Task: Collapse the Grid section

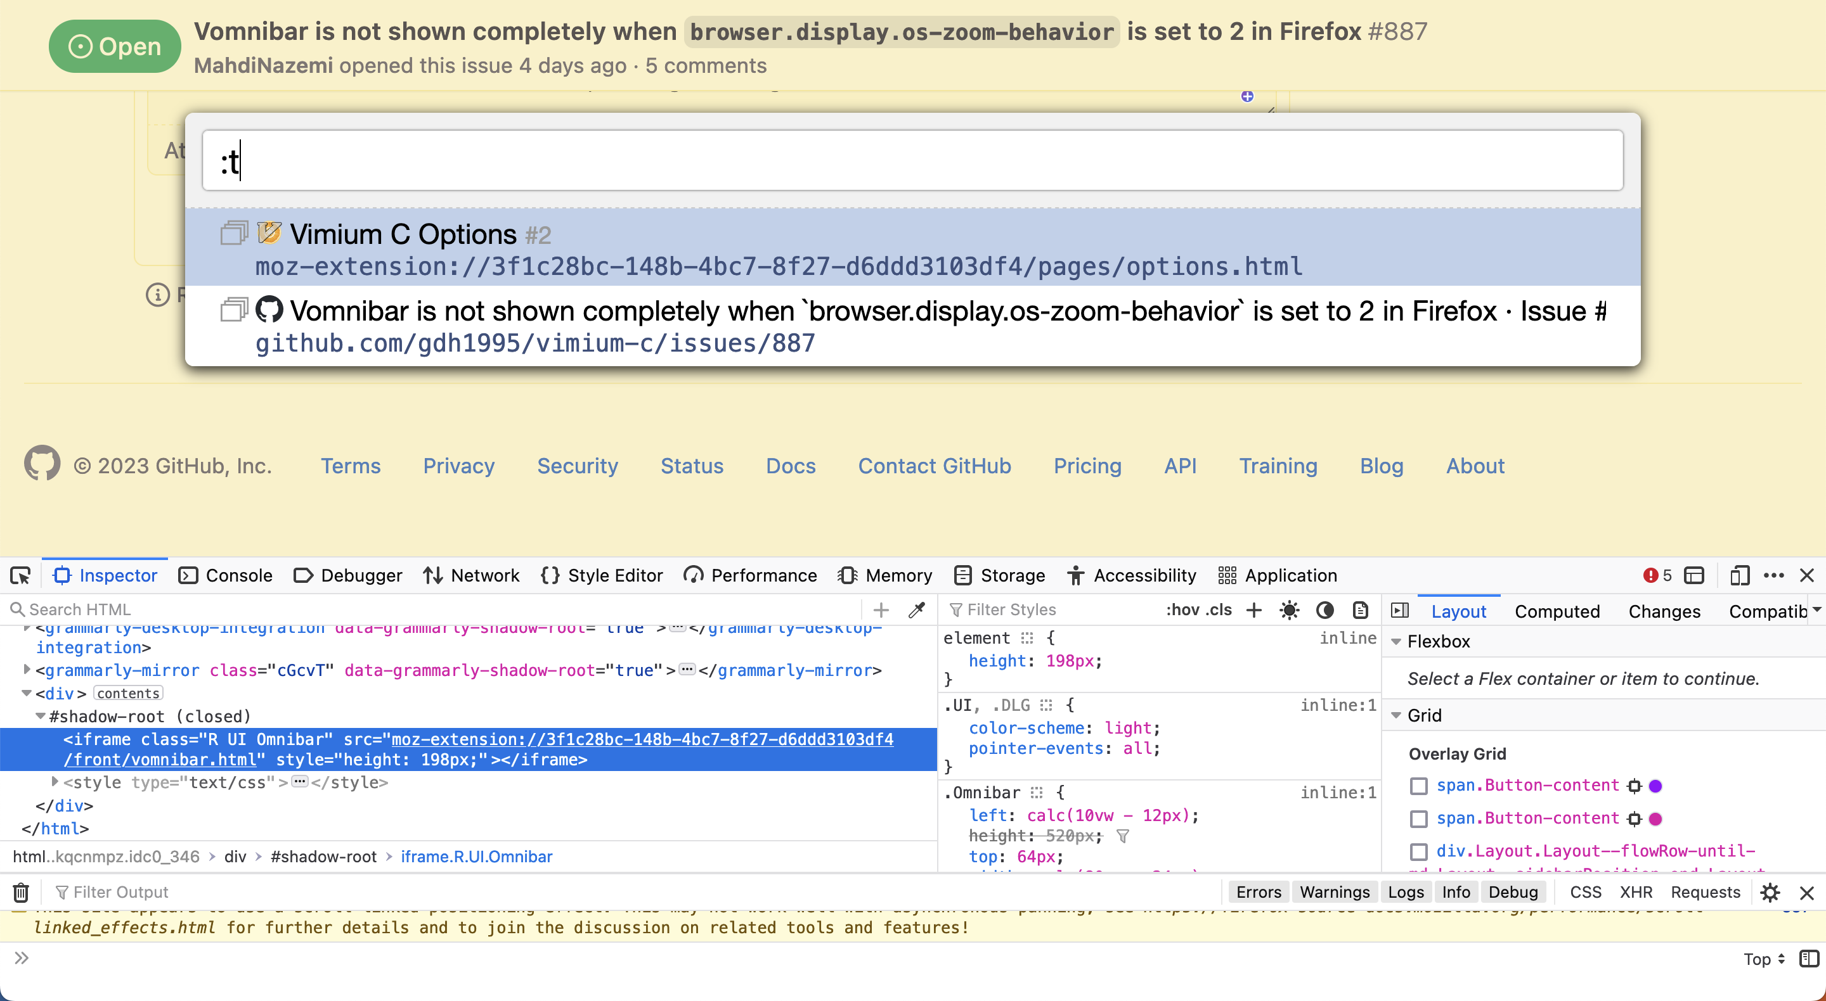Action: coord(1397,715)
